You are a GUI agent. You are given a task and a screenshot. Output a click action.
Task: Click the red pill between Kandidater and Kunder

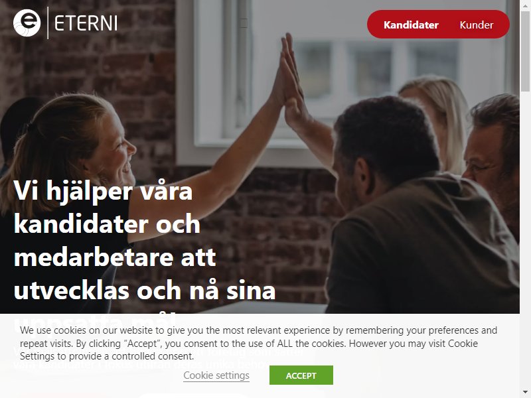[438, 24]
